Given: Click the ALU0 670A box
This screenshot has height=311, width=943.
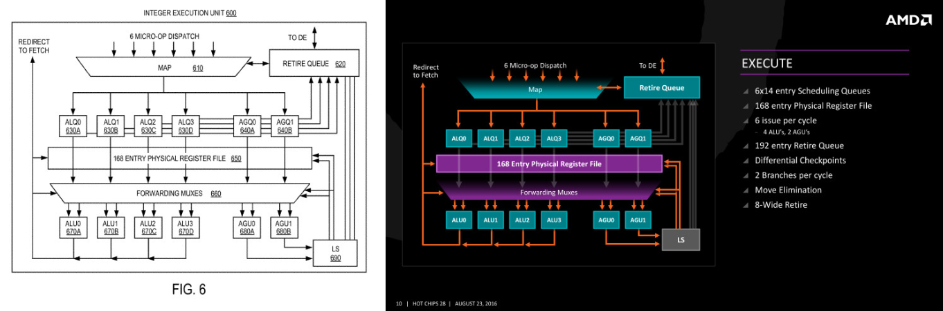Looking at the screenshot, I should tap(73, 227).
